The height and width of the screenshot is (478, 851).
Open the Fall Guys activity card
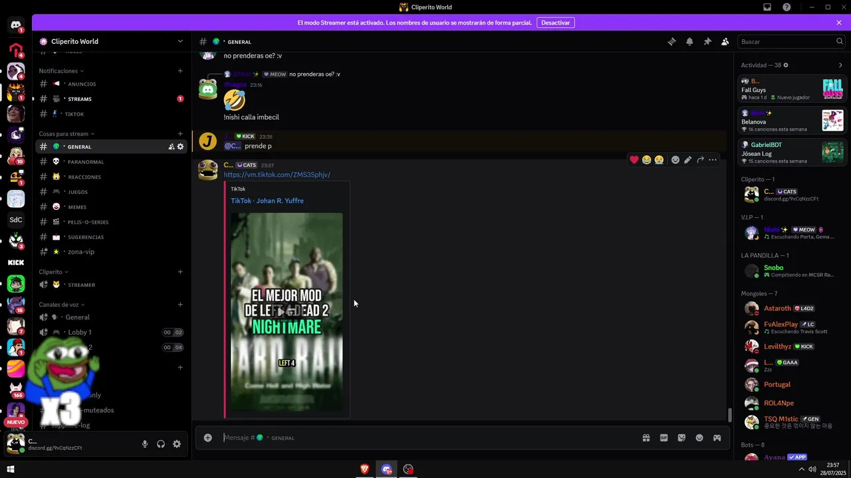point(791,89)
